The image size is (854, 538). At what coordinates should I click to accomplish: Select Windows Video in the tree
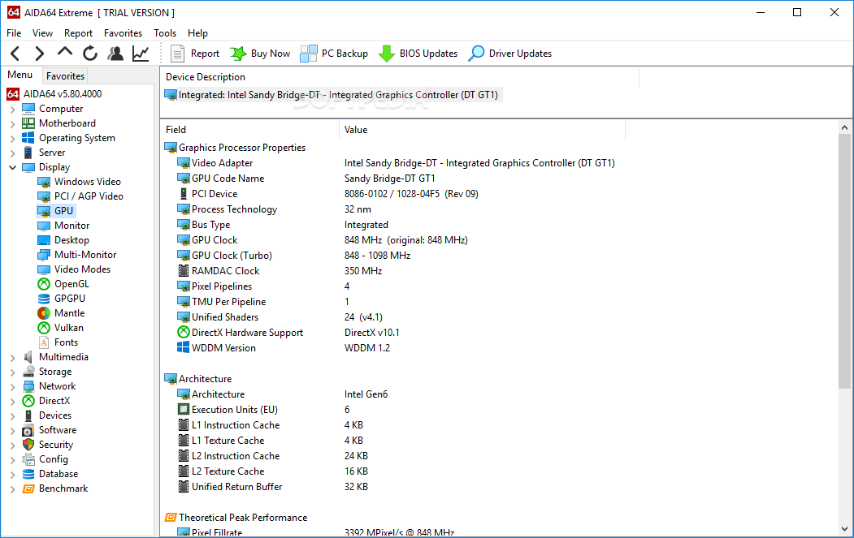[79, 182]
